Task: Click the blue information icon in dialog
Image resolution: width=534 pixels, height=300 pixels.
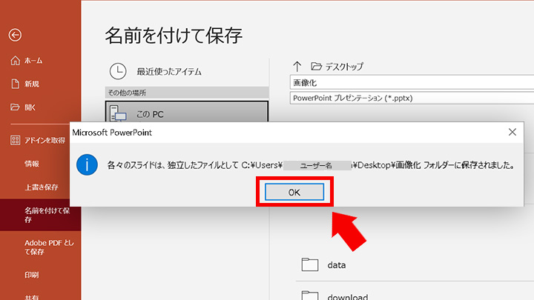Action: click(87, 164)
